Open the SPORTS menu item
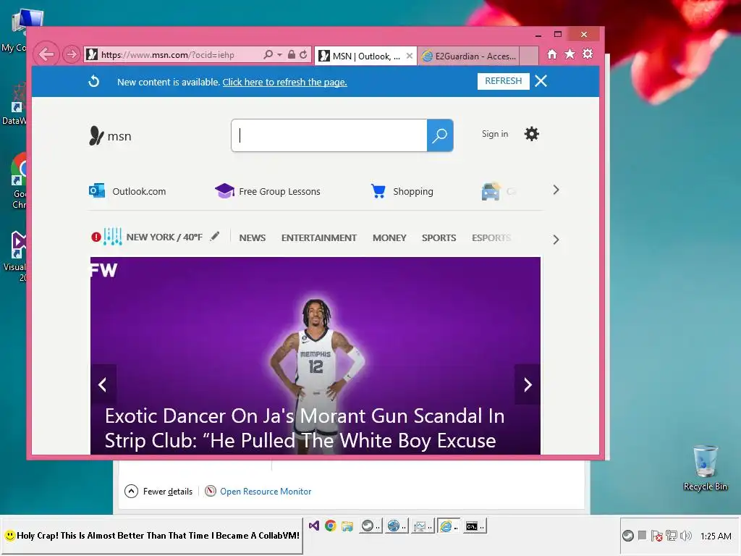The width and height of the screenshot is (741, 556). [x=439, y=237]
